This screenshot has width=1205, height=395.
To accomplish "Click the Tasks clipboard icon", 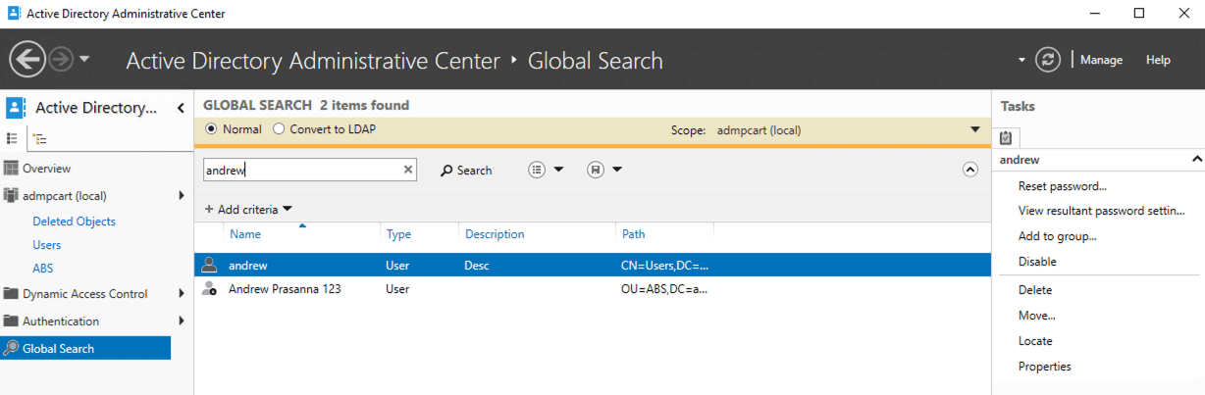I will (x=1005, y=138).
